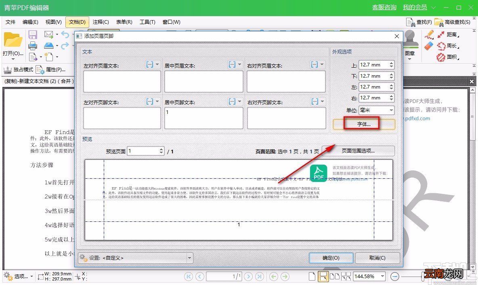The image size is (478, 285).
Task: Adjust the 左 left margin stepper
Action: click(x=392, y=87)
